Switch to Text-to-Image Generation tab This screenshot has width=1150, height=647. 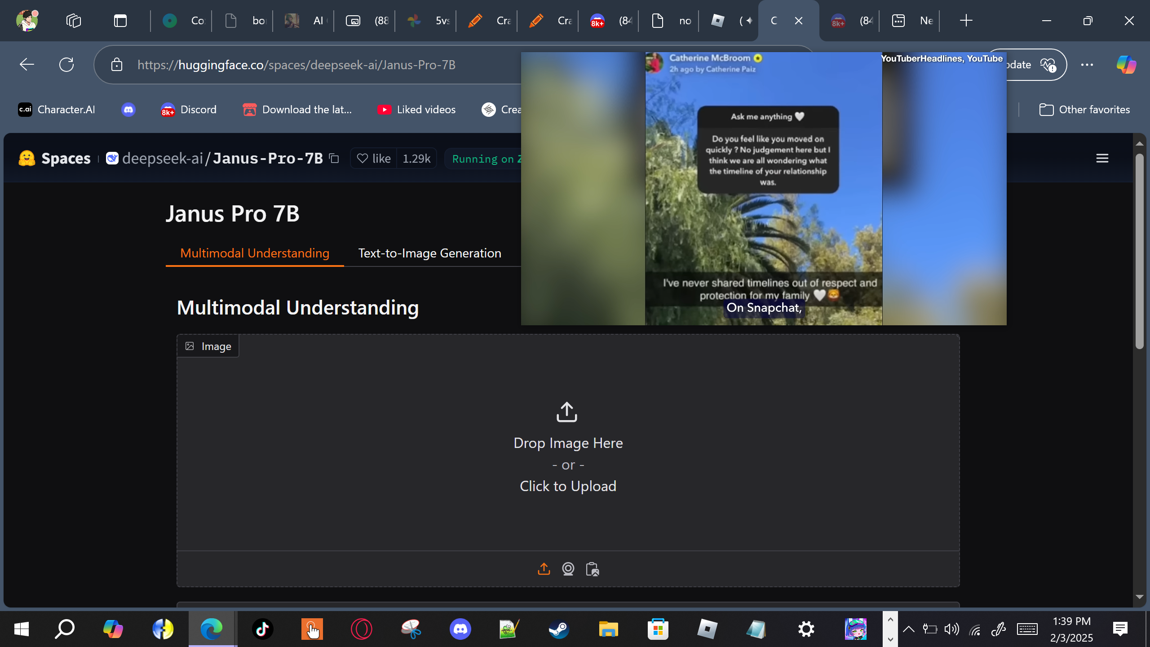430,253
